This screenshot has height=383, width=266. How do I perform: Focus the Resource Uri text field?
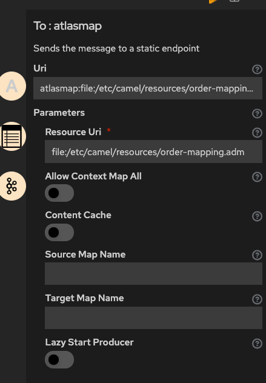click(x=154, y=152)
